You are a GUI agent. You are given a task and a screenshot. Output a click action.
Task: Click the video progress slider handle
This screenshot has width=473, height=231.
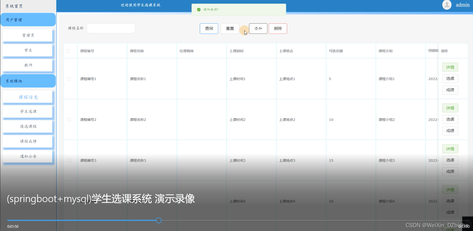coord(159,220)
